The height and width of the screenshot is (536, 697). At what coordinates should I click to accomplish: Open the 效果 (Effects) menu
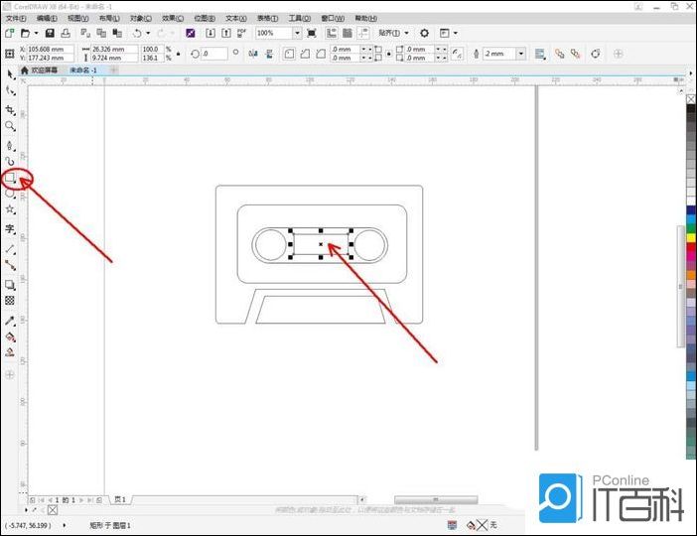(x=173, y=18)
